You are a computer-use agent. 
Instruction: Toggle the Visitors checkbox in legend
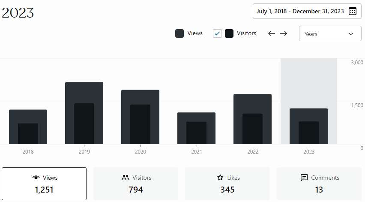[217, 33]
